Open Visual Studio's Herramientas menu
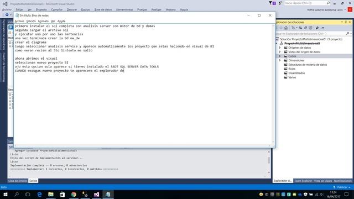Image resolution: width=354 pixels, height=199 pixels. click(124, 9)
